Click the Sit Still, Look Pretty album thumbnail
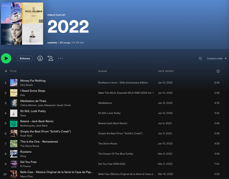The width and height of the screenshot is (229, 179). point(14,113)
